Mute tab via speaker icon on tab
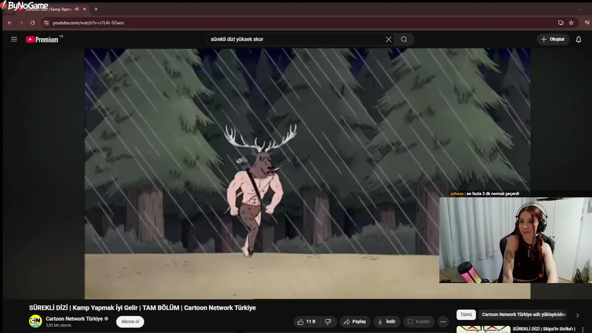The height and width of the screenshot is (333, 592). [x=77, y=9]
